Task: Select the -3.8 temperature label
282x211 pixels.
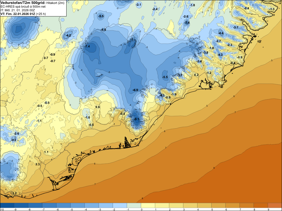Action: [x=206, y=52]
